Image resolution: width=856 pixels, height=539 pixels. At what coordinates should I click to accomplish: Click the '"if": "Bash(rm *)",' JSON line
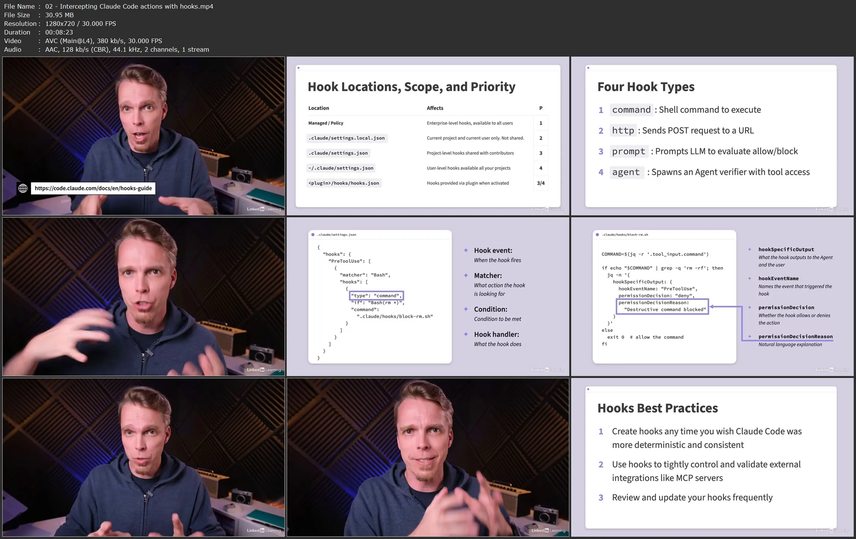pos(378,303)
